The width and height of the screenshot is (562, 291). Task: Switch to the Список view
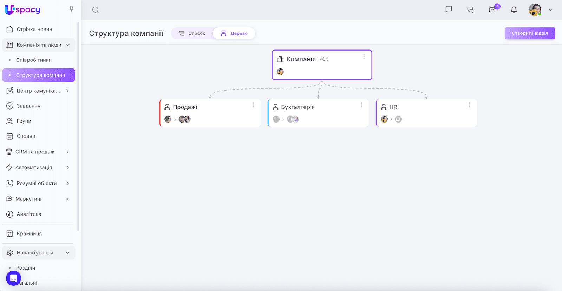192,33
